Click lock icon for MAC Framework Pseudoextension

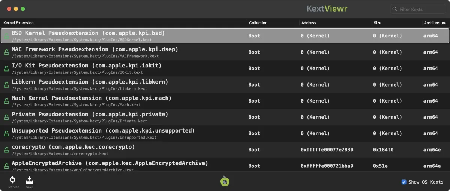[6, 52]
